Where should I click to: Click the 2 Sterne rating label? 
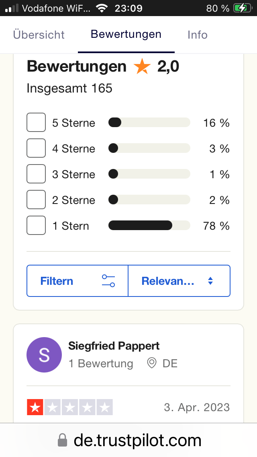point(74,200)
